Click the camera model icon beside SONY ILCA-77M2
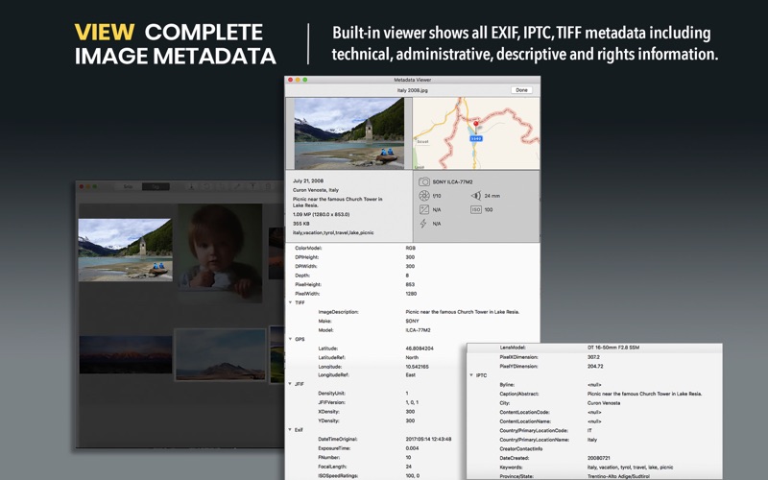The height and width of the screenshot is (480, 768). click(424, 181)
